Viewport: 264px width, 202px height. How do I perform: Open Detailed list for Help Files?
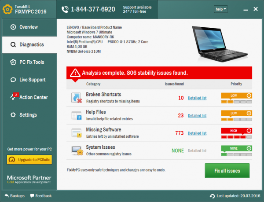pyautogui.click(x=197, y=116)
